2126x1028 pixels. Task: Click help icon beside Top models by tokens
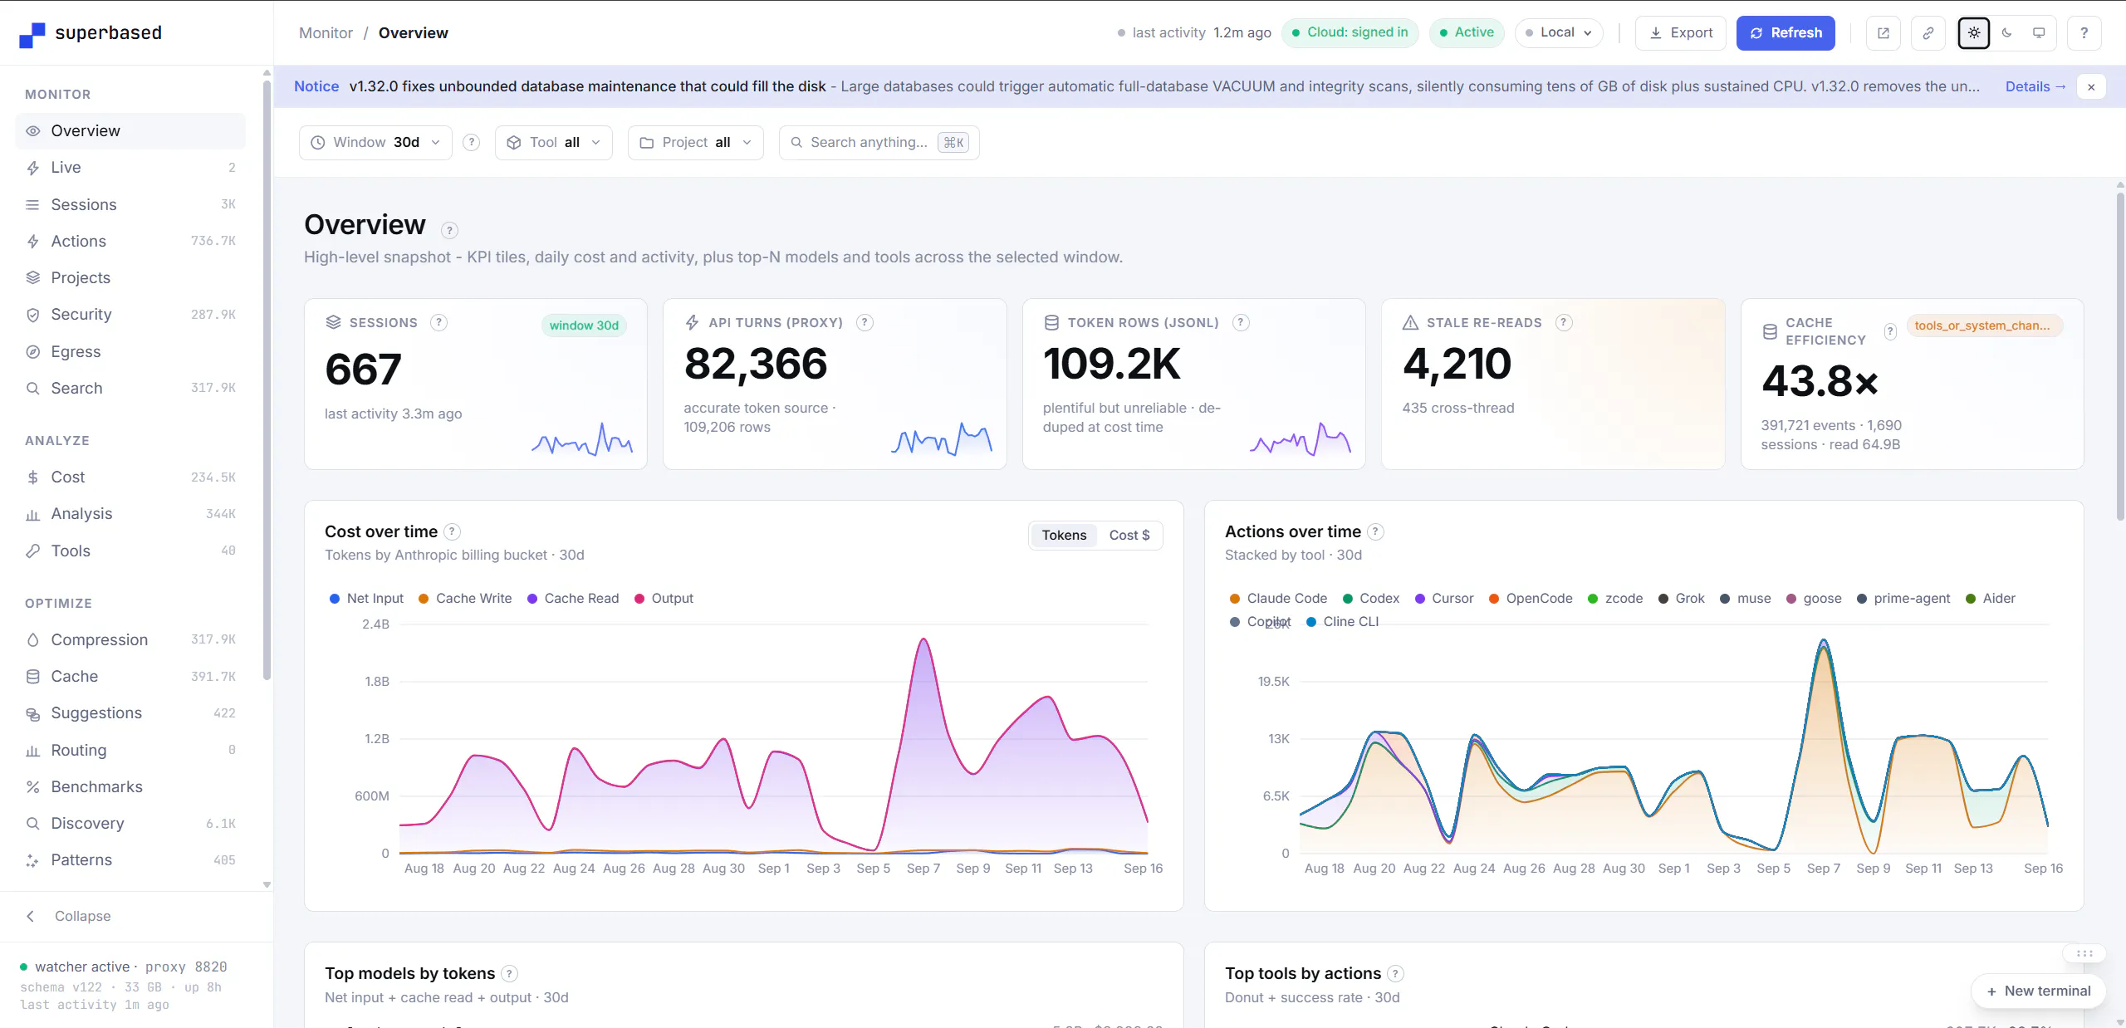click(x=509, y=973)
